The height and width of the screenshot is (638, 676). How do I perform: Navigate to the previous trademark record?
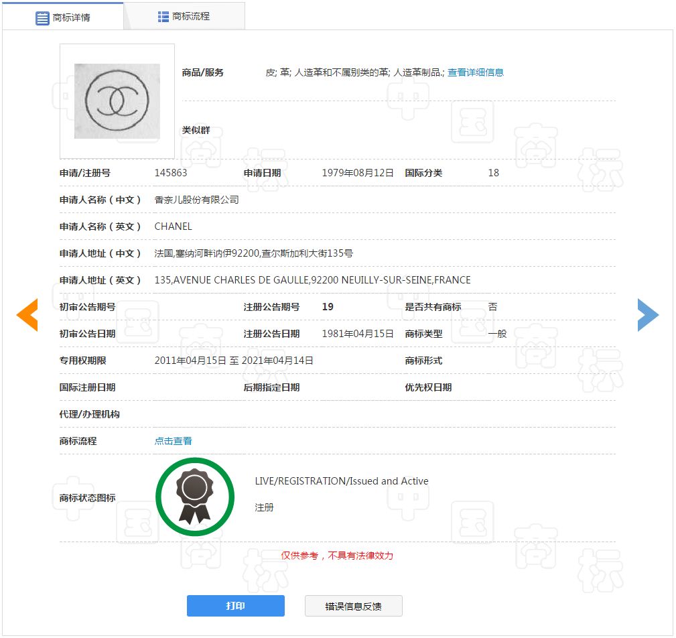tap(27, 314)
